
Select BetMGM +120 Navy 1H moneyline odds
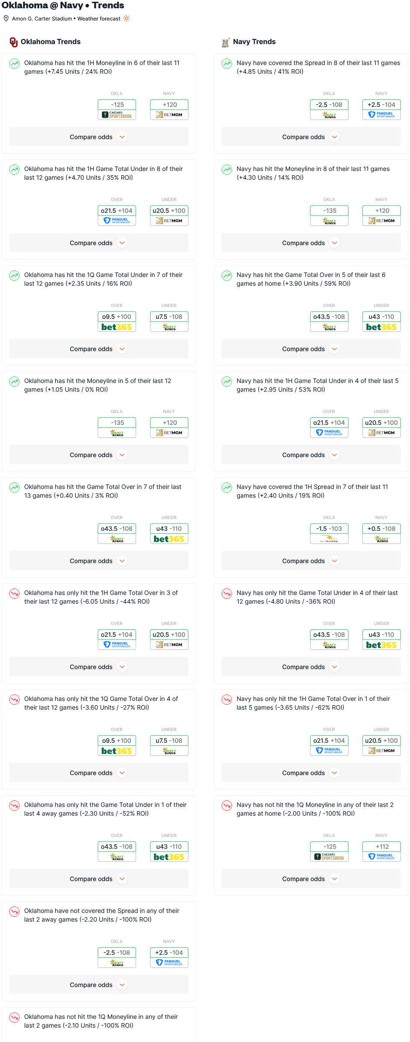[169, 109]
